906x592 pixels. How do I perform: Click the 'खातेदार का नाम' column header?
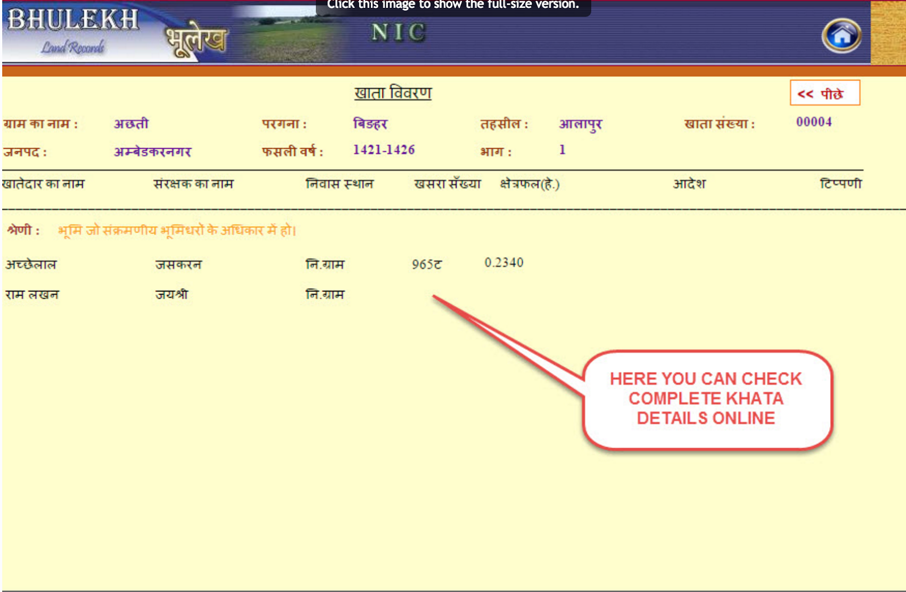tap(44, 184)
